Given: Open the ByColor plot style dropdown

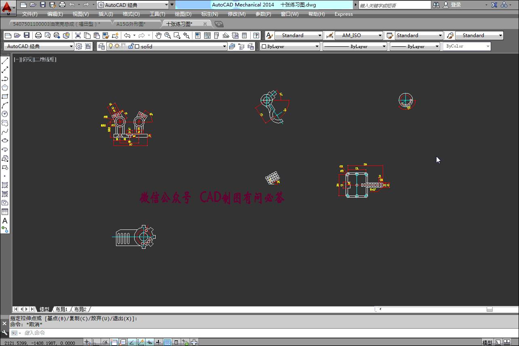Looking at the screenshot, I should point(488,46).
